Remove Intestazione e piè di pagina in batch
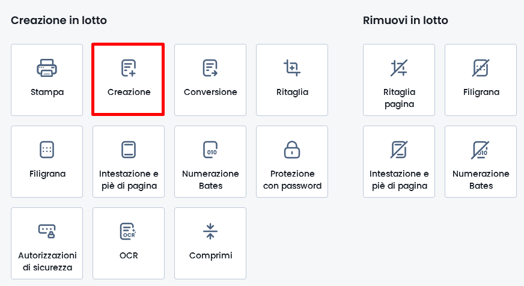This screenshot has width=524, height=286. [399, 162]
